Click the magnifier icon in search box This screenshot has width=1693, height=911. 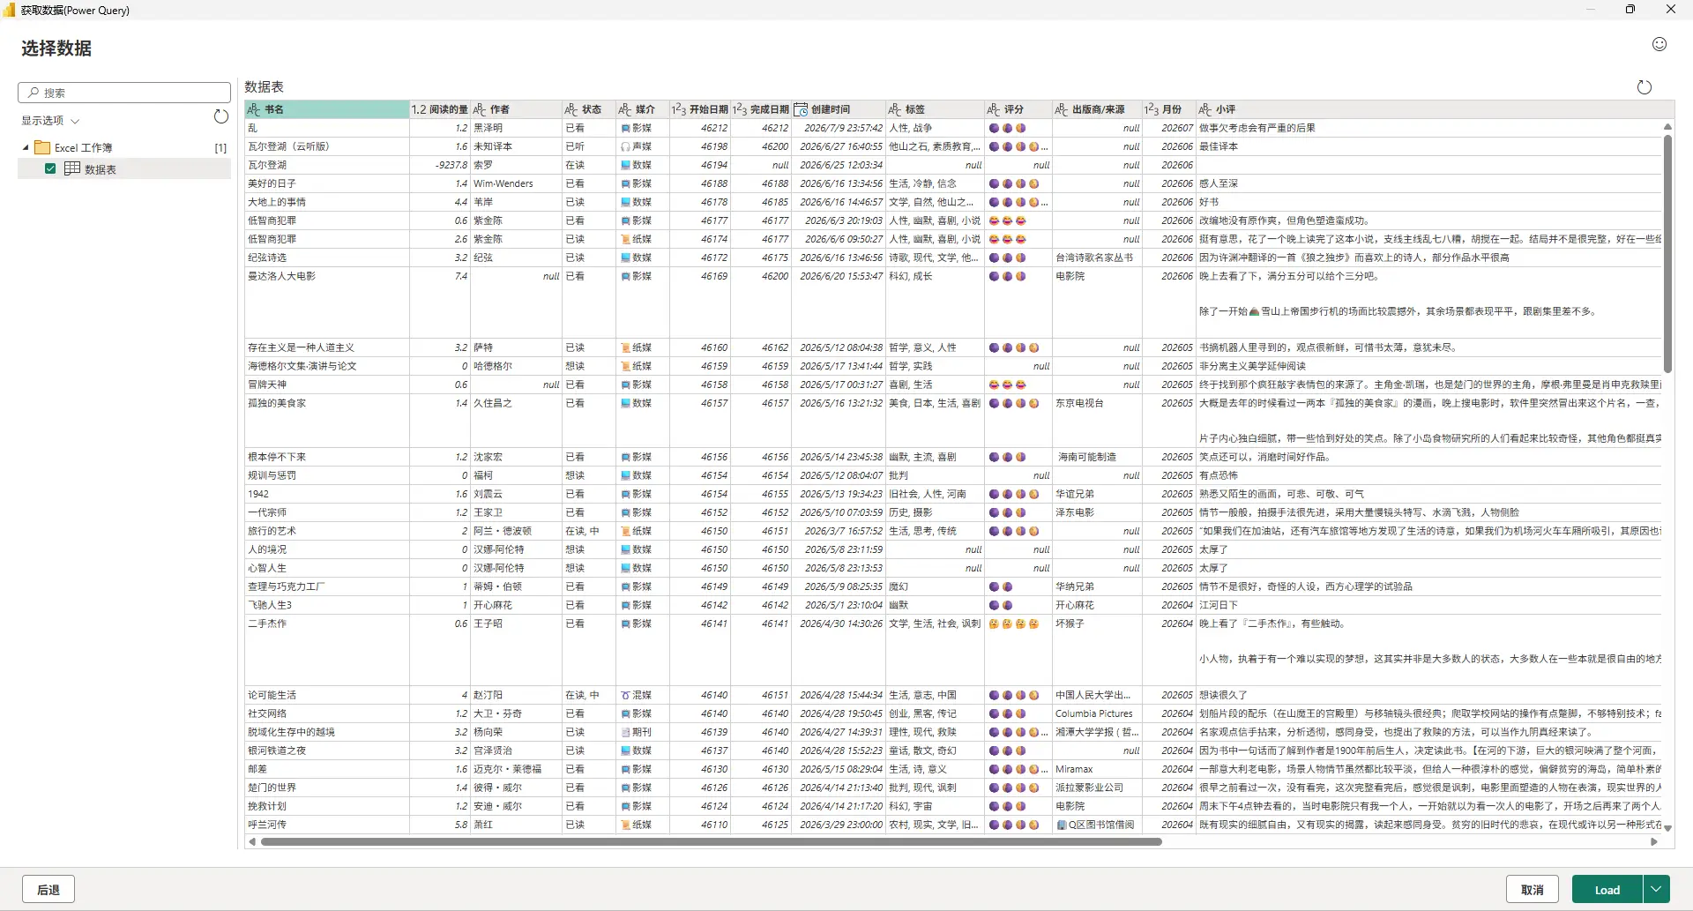(x=34, y=93)
